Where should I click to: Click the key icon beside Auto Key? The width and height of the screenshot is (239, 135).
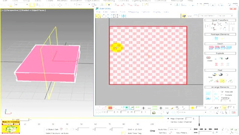click(152, 131)
